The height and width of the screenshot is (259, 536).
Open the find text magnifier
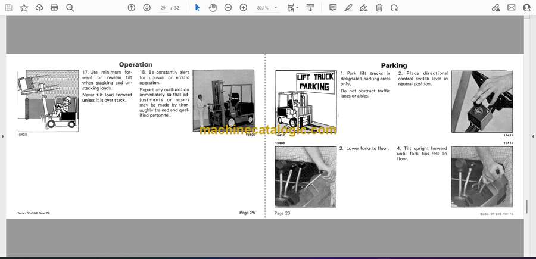(x=70, y=8)
